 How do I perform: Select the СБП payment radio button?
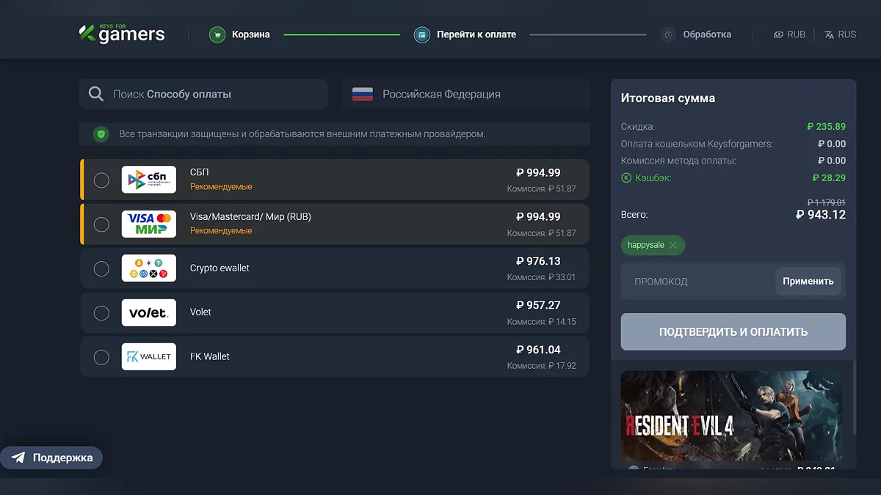[101, 180]
